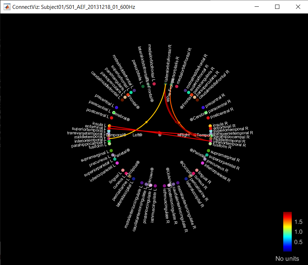Select the lateraloccipital R node
Screen dimensions: 308x265
(x=186, y=179)
